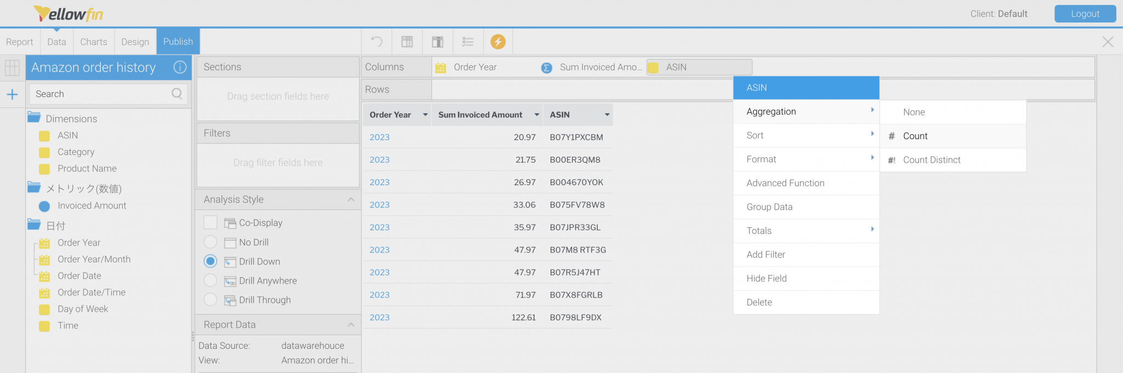
Task: Open the Sum Invoiced Amount header dropdown
Action: pos(537,114)
